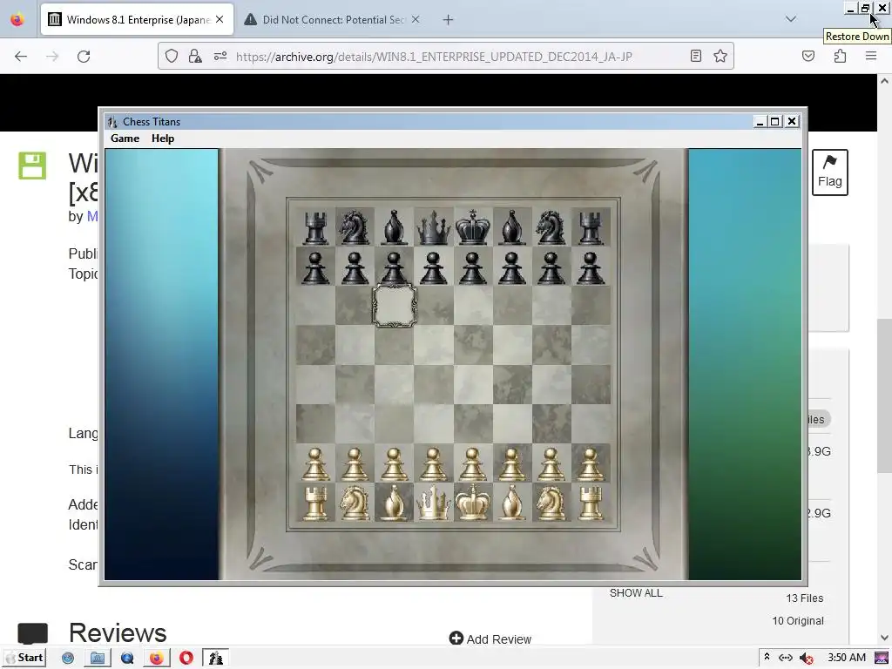Open the Help menu in Chess Titans

pos(163,139)
